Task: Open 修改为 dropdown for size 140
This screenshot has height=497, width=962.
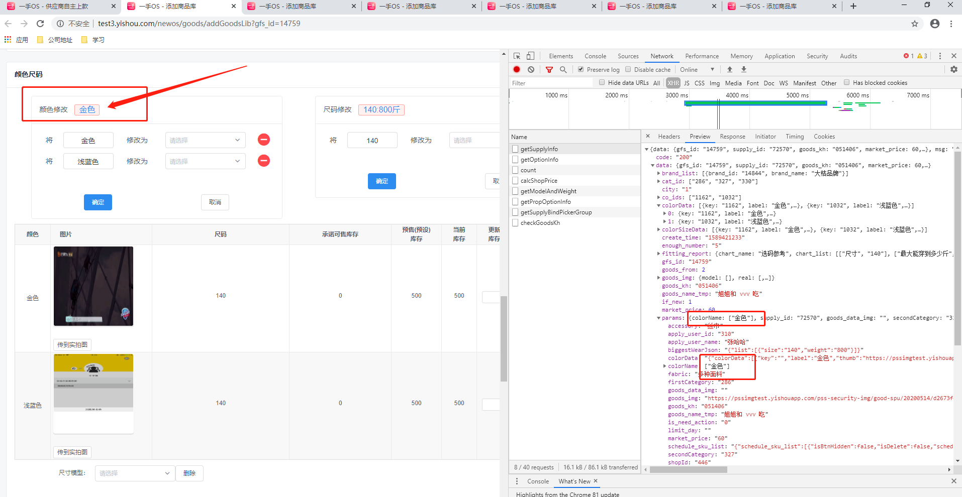Action: [474, 140]
